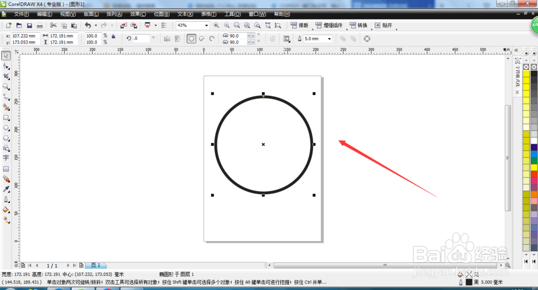This screenshot has width=538, height=290.
Task: Click the Convert to curves icon
Action: (x=367, y=39)
